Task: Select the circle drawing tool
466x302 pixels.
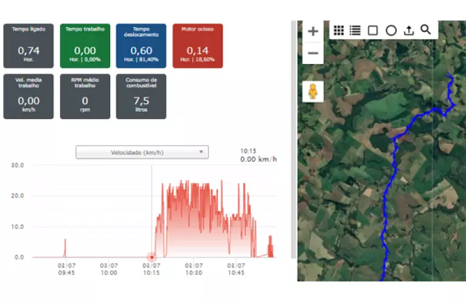Action: click(391, 30)
